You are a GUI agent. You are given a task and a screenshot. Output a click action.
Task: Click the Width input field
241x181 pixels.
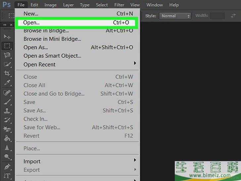pos(217,16)
